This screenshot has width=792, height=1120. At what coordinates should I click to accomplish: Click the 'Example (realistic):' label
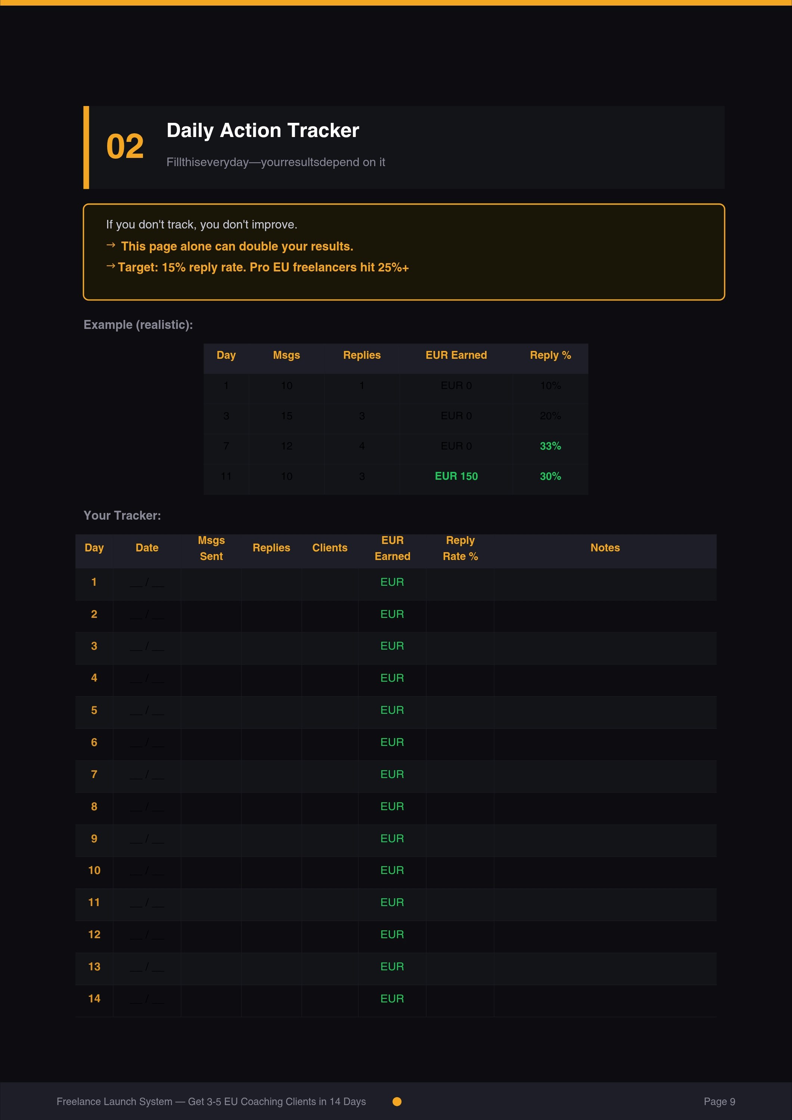point(138,324)
